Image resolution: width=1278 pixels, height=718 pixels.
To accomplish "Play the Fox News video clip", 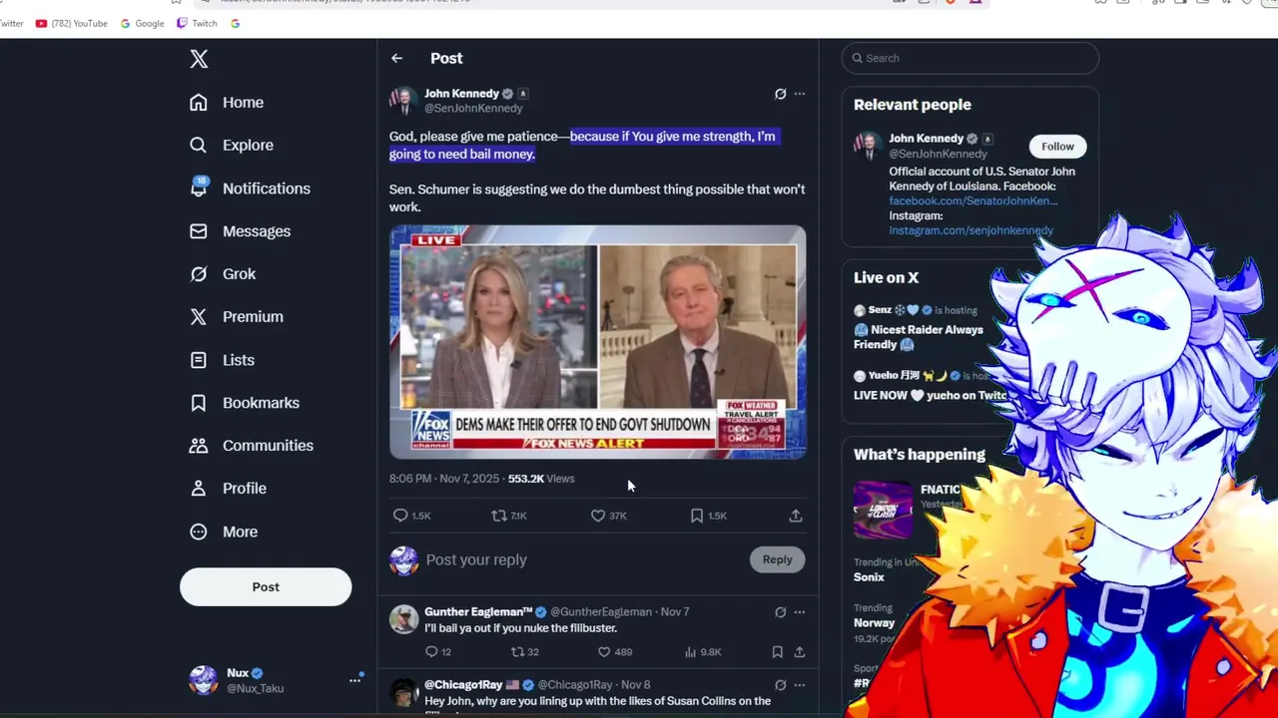I will tap(597, 342).
